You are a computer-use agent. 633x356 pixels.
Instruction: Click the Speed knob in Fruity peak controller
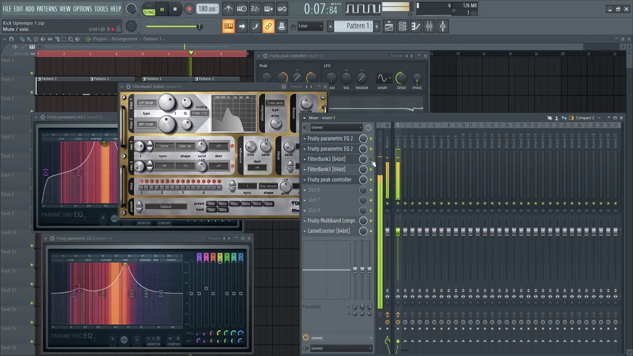coord(401,78)
